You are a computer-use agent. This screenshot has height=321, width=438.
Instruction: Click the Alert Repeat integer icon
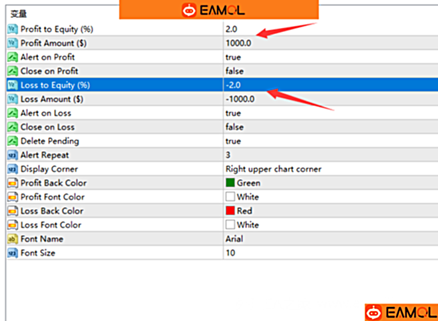(x=12, y=155)
